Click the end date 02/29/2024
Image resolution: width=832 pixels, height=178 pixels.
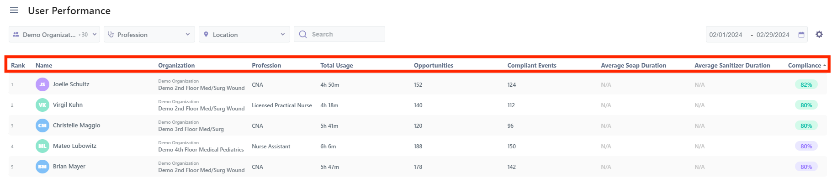tap(773, 35)
